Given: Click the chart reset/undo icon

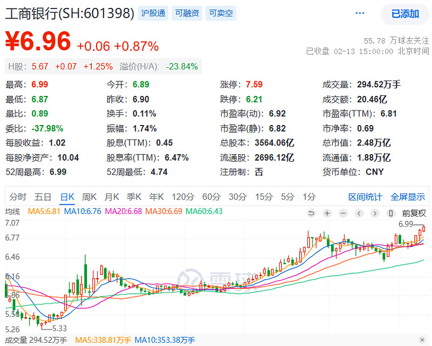Looking at the screenshot, I should click(x=312, y=213).
